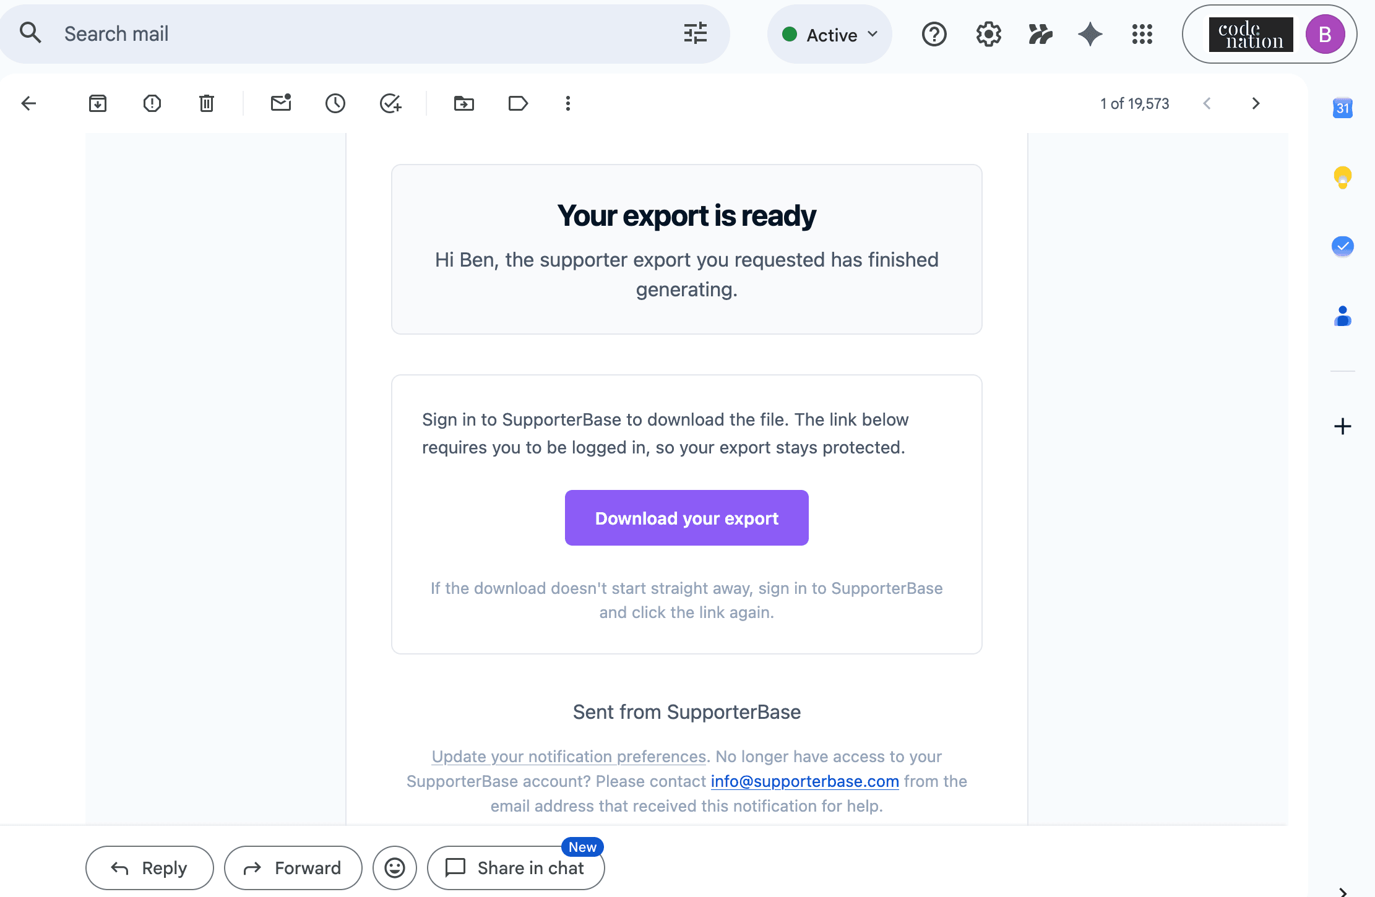The image size is (1375, 897).
Task: Click info@supporterbase.com email link
Action: (x=804, y=781)
